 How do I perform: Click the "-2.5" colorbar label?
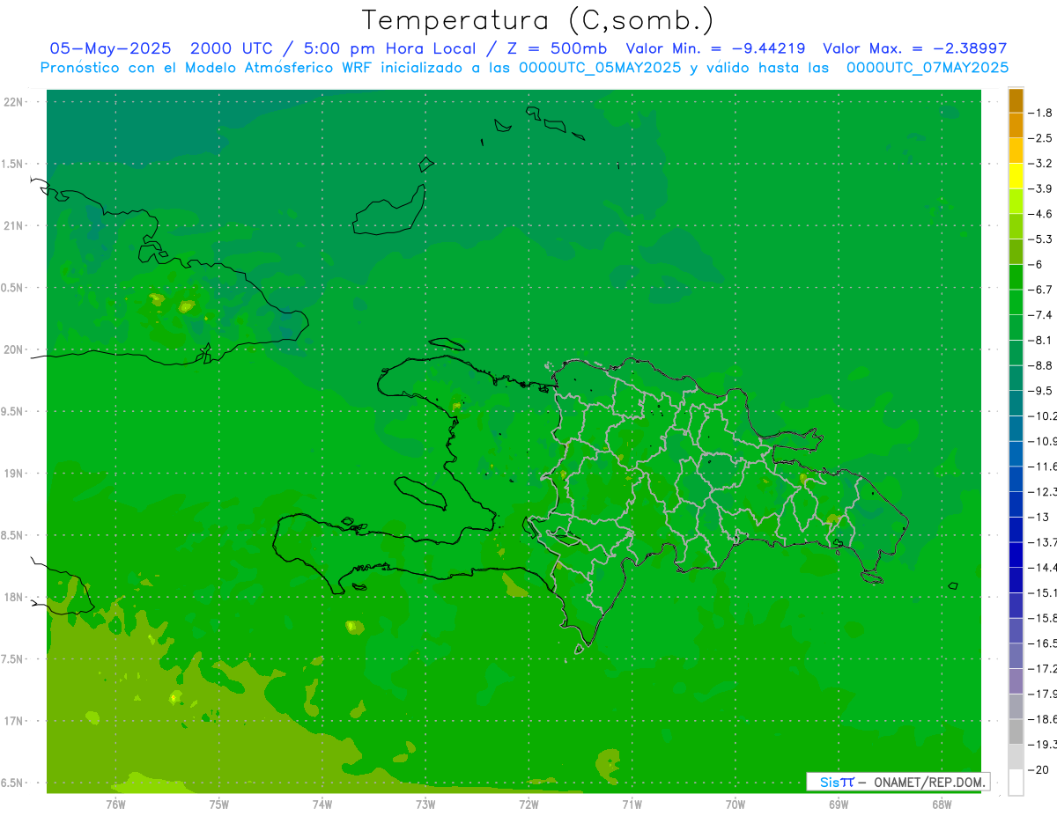tap(1041, 138)
